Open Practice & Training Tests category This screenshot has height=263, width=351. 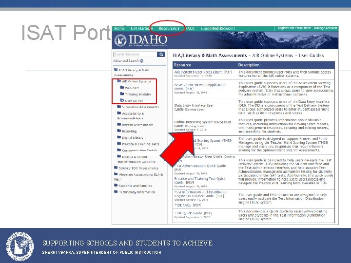tap(140, 144)
